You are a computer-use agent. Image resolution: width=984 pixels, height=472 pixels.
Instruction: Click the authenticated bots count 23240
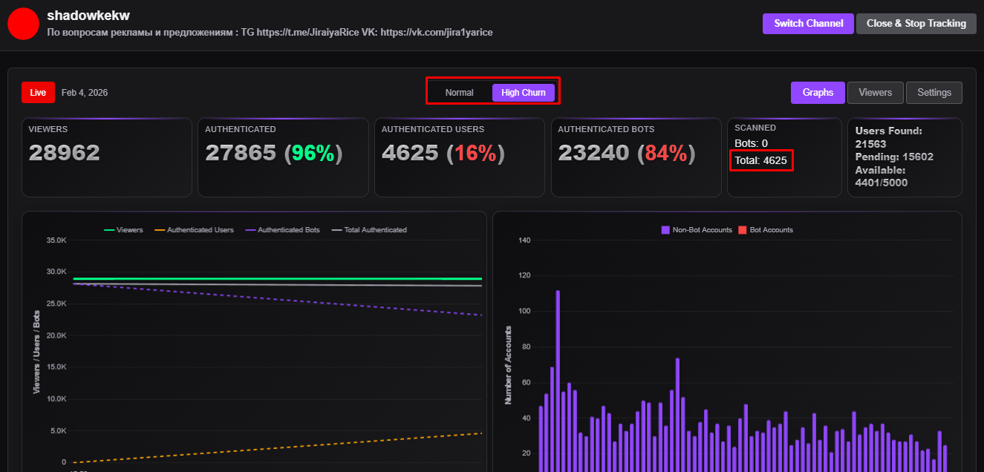[593, 153]
